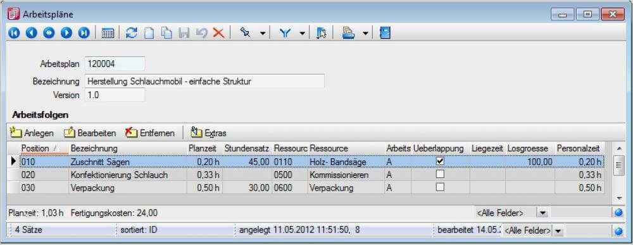Undo the last change
The width and height of the screenshot is (633, 245).
(x=201, y=33)
